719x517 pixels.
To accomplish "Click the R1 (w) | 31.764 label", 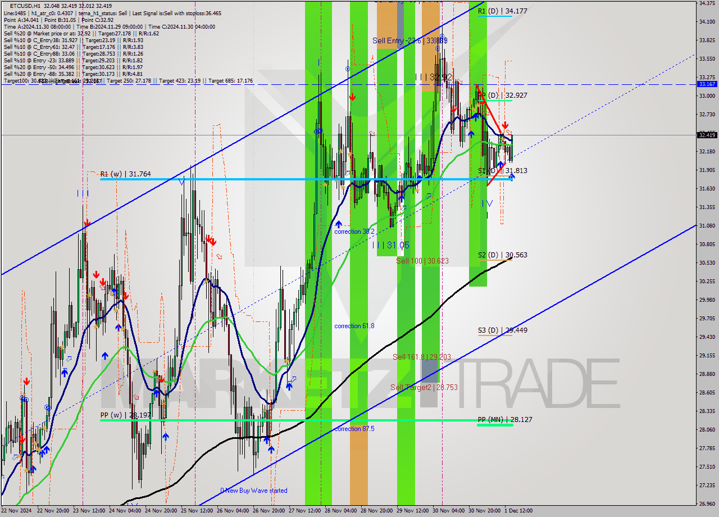I will (x=126, y=174).
